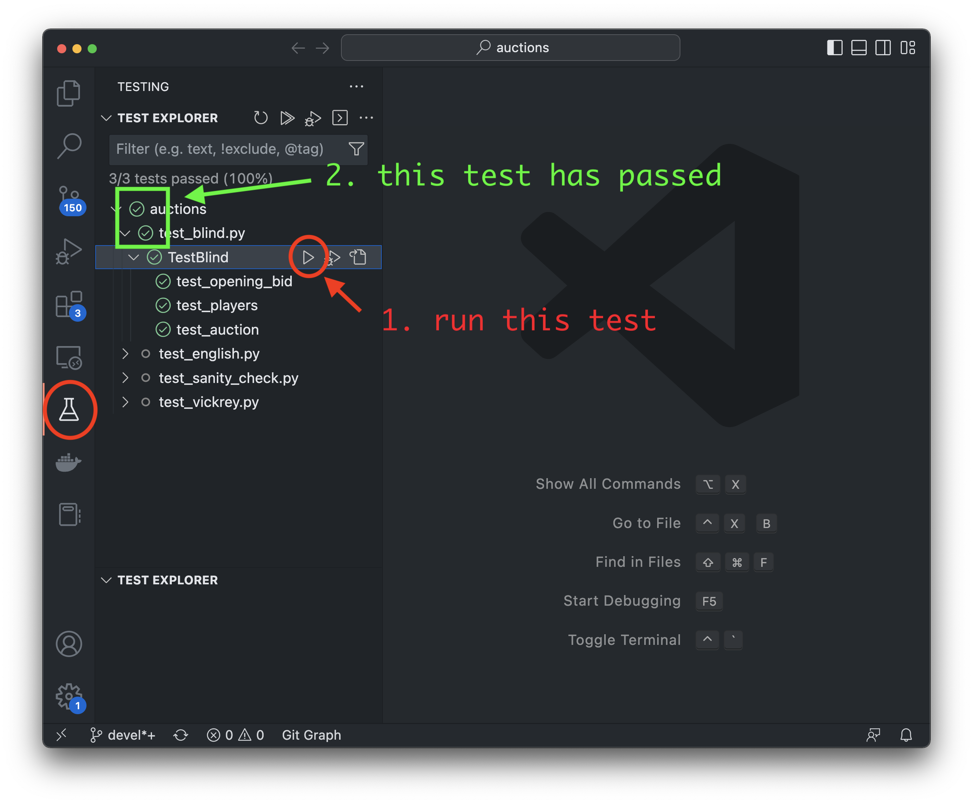Screen dimensions: 973x804
Task: Click Debug Tests icon in Test Explorer toolbar
Action: click(x=313, y=118)
